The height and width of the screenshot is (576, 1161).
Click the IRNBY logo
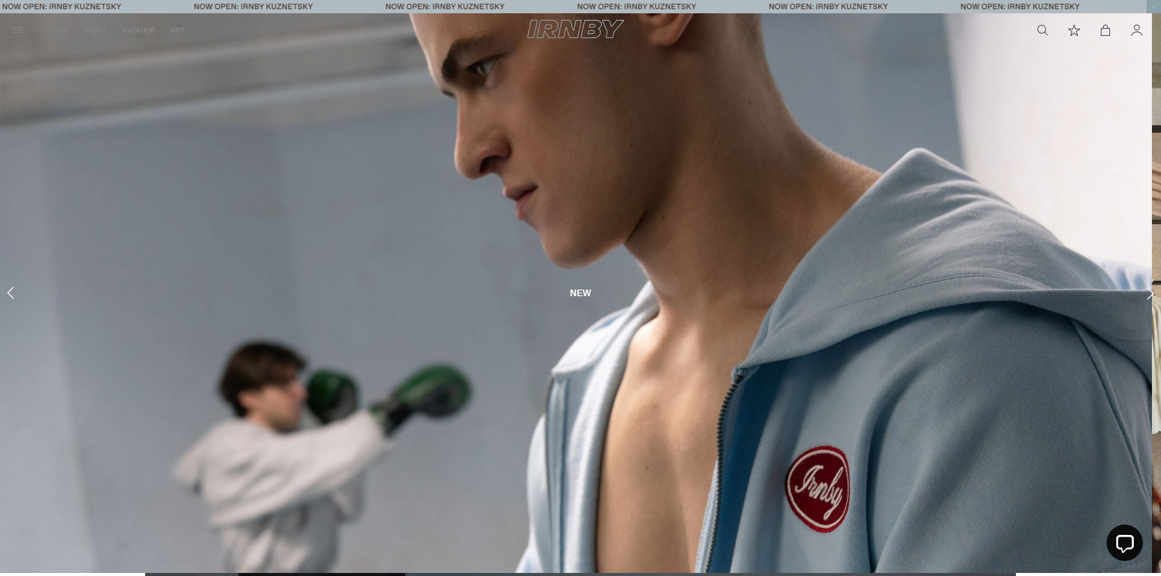[x=575, y=29]
